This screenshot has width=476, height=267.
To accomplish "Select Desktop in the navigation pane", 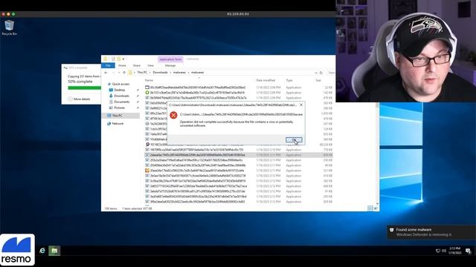I will coord(119,90).
